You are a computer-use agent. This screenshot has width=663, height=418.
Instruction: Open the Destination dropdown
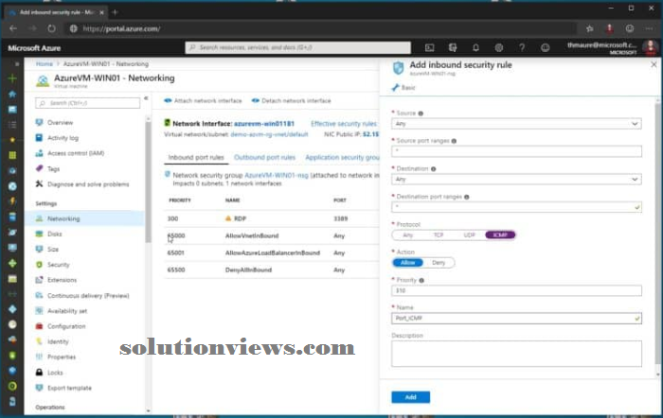click(516, 180)
